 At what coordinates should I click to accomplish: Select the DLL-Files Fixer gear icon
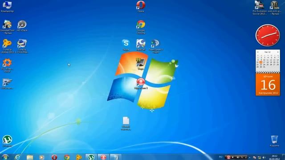tap(7, 65)
